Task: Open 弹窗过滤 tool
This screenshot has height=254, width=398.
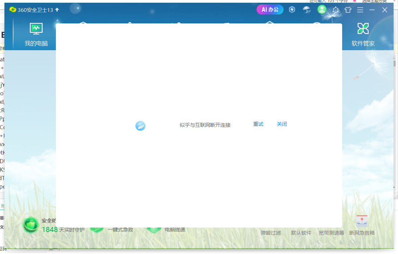Action: coord(271,233)
